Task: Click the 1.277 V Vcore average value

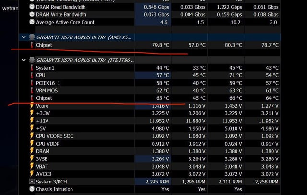Action: (270, 106)
